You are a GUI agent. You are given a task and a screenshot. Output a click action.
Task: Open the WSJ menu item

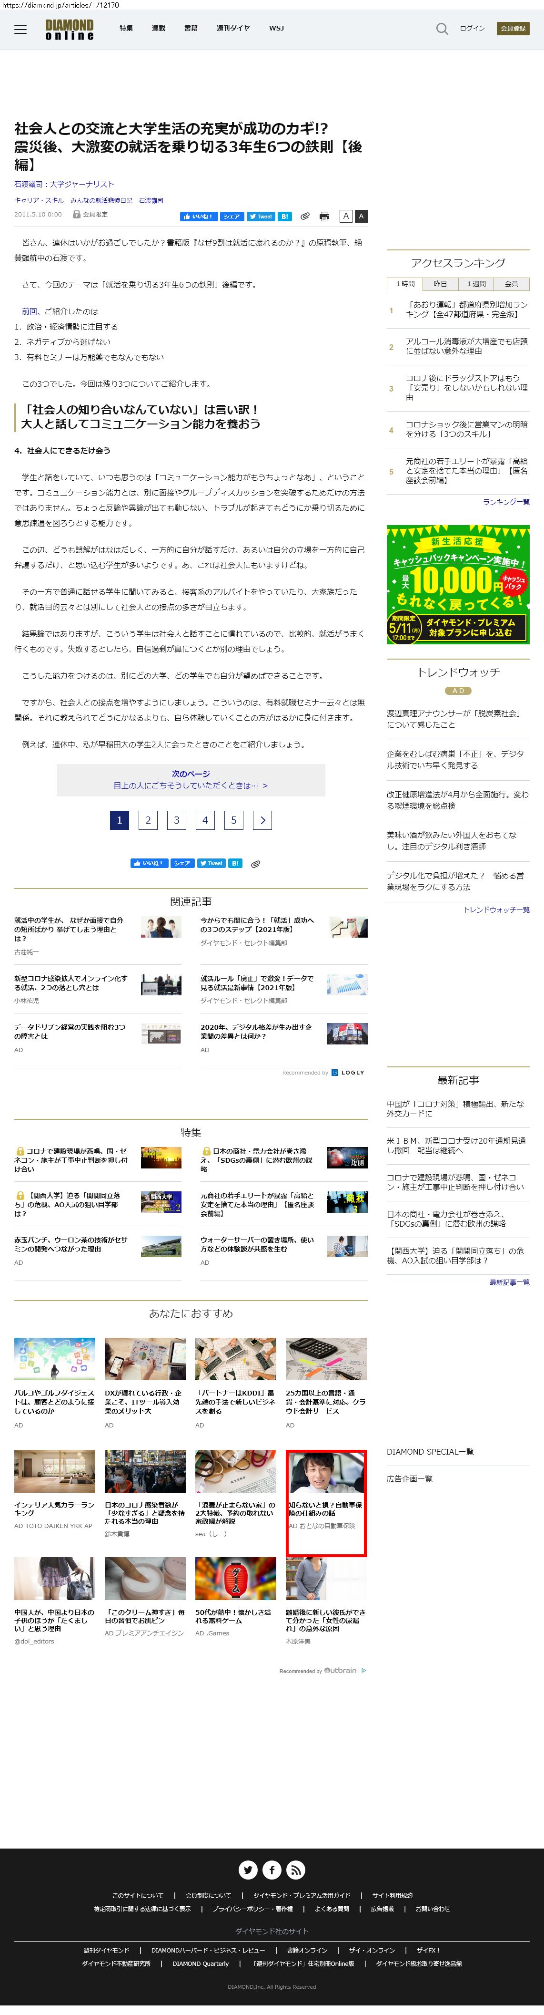pos(276,28)
